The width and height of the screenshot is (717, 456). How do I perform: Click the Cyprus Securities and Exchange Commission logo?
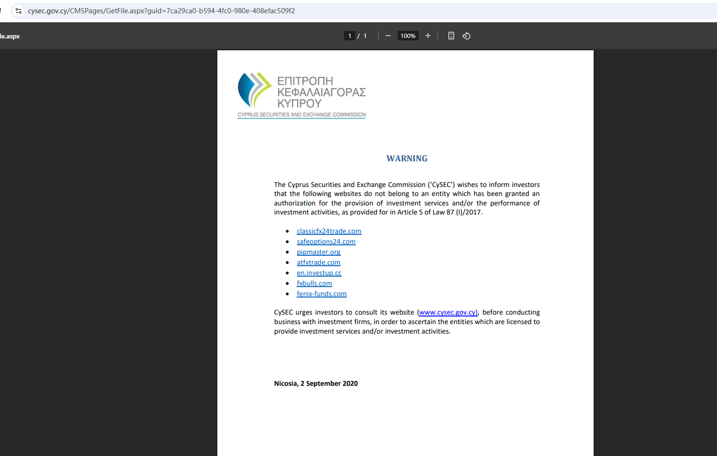(x=301, y=95)
